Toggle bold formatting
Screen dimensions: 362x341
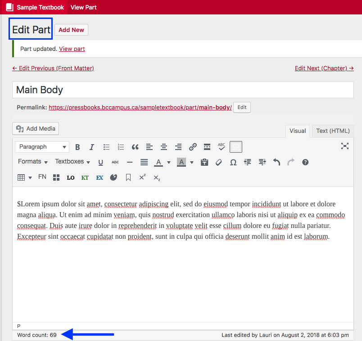click(77, 147)
